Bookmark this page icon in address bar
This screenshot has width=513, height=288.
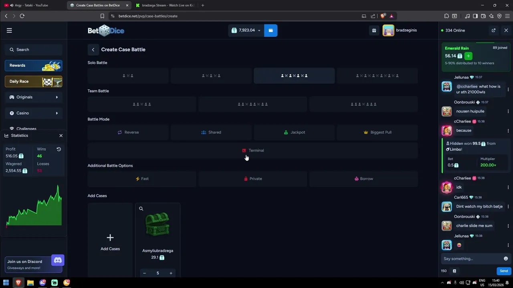102,16
